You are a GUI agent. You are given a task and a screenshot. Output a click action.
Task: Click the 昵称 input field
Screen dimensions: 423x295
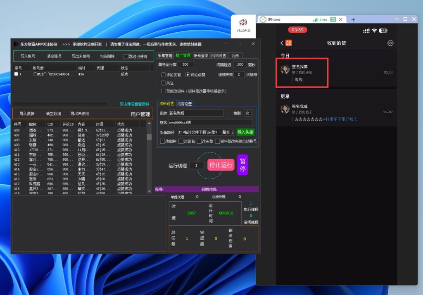pos(196,113)
